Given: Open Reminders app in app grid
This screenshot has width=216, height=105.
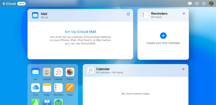Looking at the screenshot, I should (x=58, y=87).
